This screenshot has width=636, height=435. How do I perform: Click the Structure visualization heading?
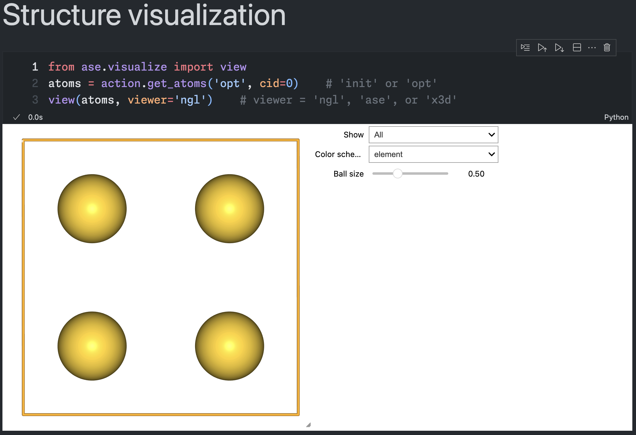tap(144, 15)
